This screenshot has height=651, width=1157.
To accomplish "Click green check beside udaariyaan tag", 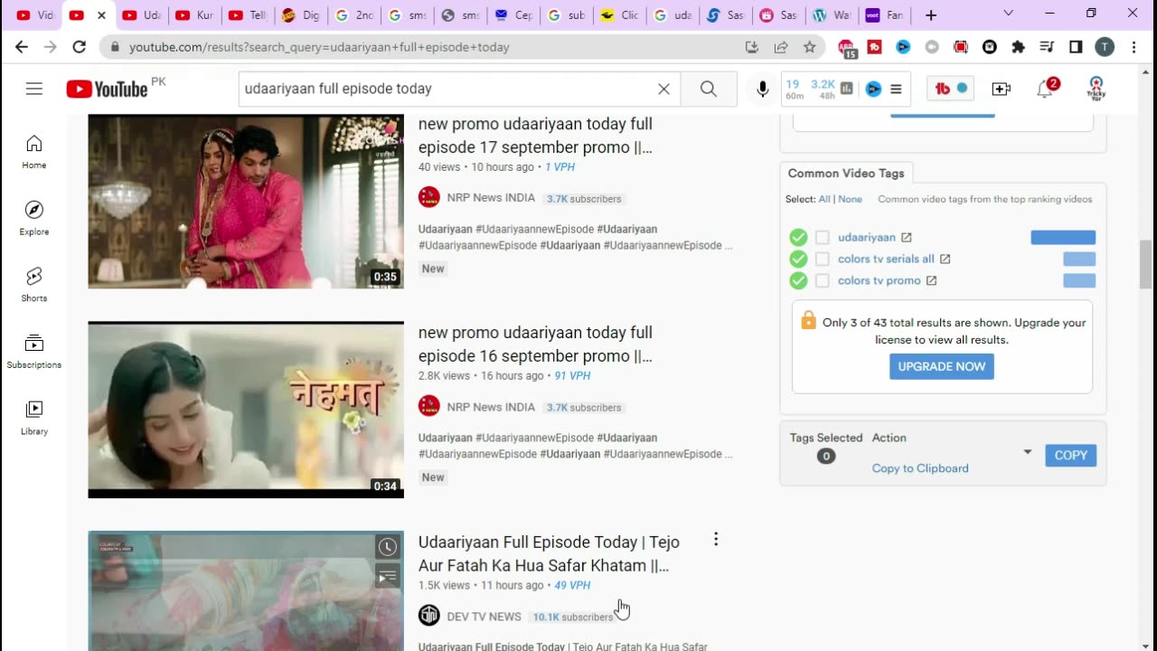I will [x=798, y=238].
